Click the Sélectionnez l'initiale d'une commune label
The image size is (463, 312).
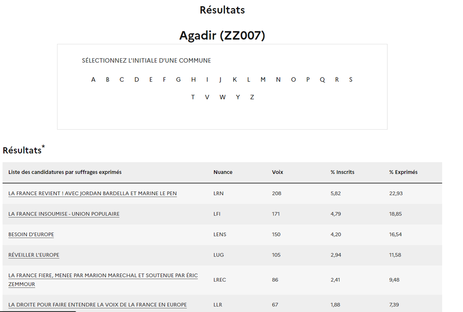point(147,61)
